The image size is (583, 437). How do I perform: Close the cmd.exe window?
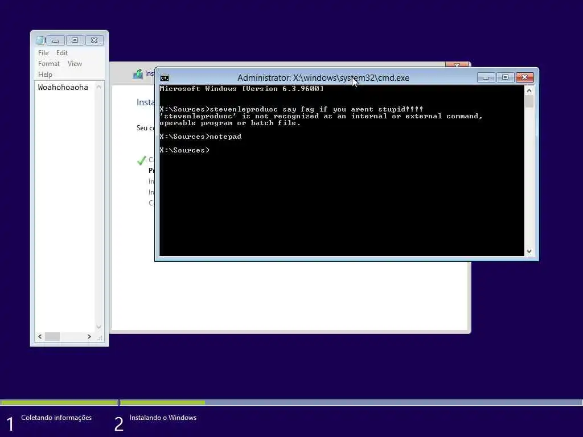coord(524,77)
